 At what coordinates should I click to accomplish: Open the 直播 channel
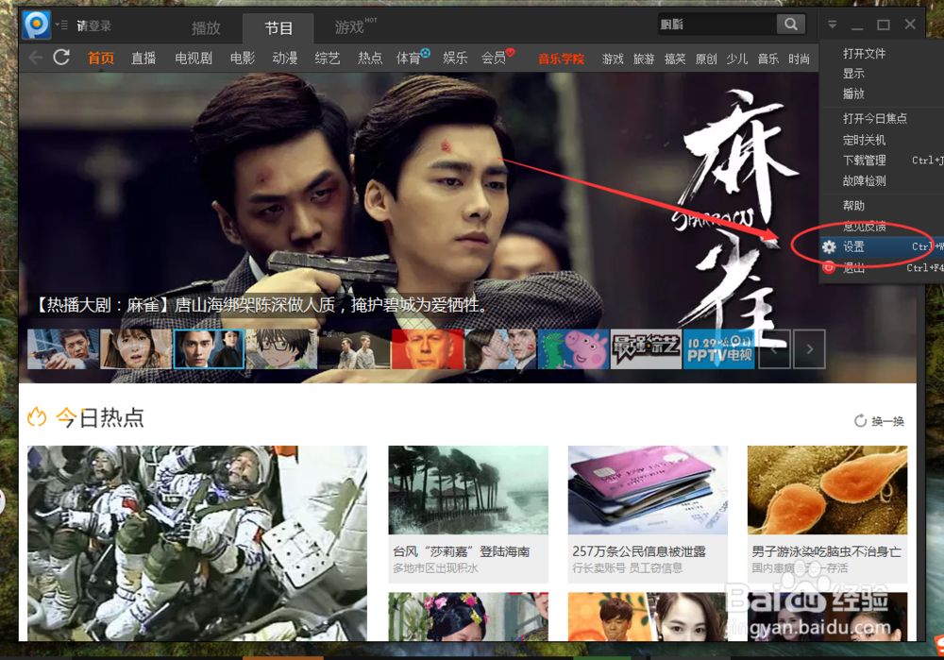tap(143, 59)
